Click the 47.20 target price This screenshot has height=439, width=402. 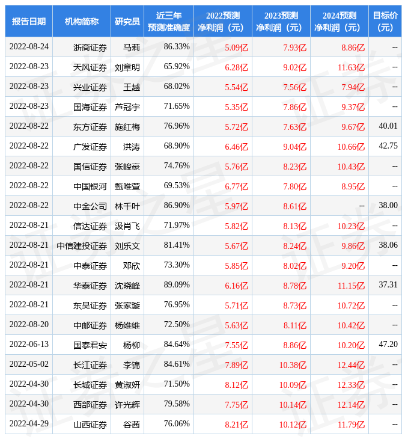tap(388, 345)
